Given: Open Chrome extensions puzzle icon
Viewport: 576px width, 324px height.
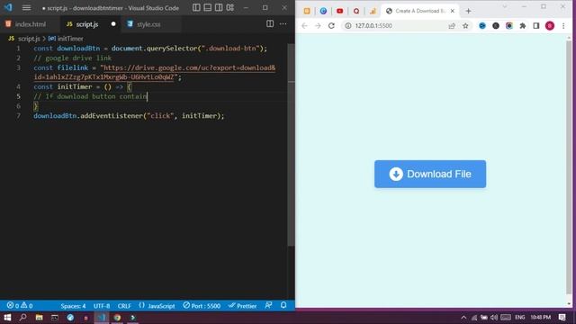Looking at the screenshot, I should 522,26.
